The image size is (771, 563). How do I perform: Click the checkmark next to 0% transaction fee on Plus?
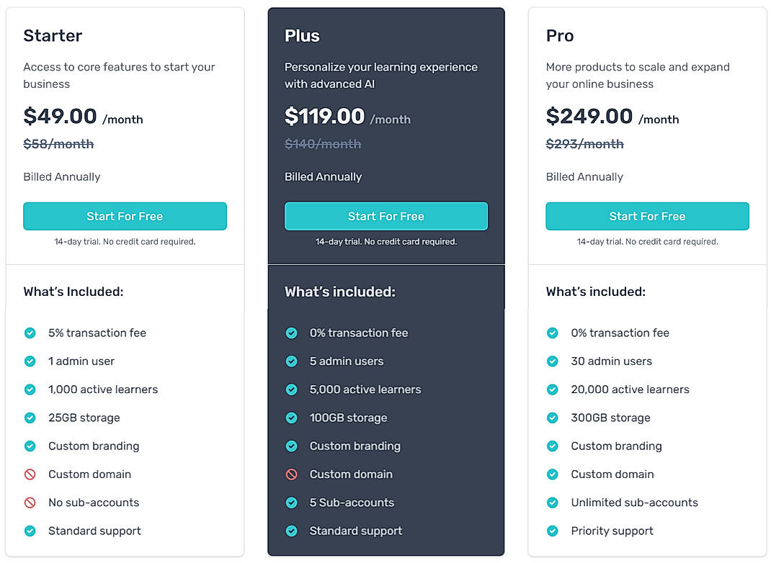coord(291,333)
